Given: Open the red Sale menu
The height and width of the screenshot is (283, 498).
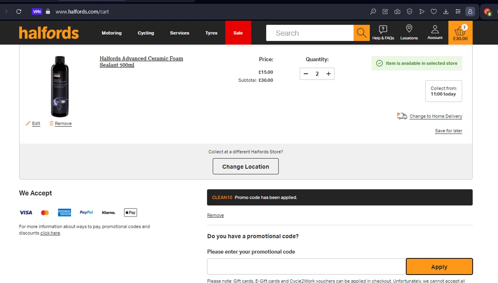Looking at the screenshot, I should 238,33.
